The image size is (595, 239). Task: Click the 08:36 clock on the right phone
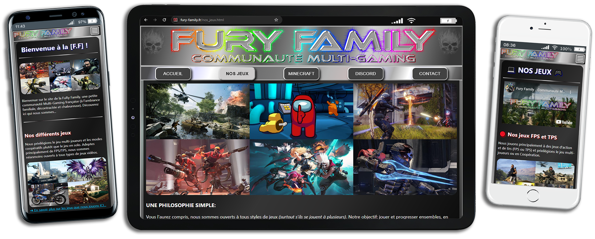[x=509, y=45]
